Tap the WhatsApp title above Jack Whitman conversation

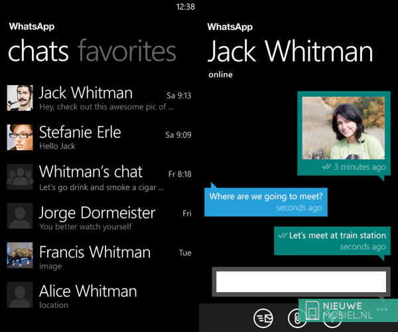pos(230,27)
